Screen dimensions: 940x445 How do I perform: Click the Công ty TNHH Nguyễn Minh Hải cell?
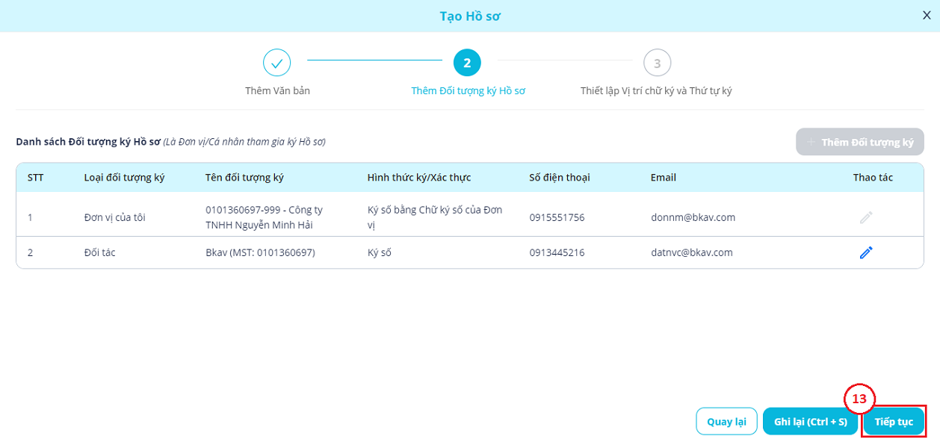(x=264, y=218)
